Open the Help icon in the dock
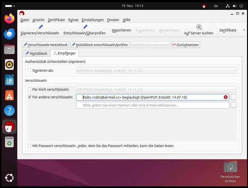This screenshot has width=248, height=188. tap(9, 111)
